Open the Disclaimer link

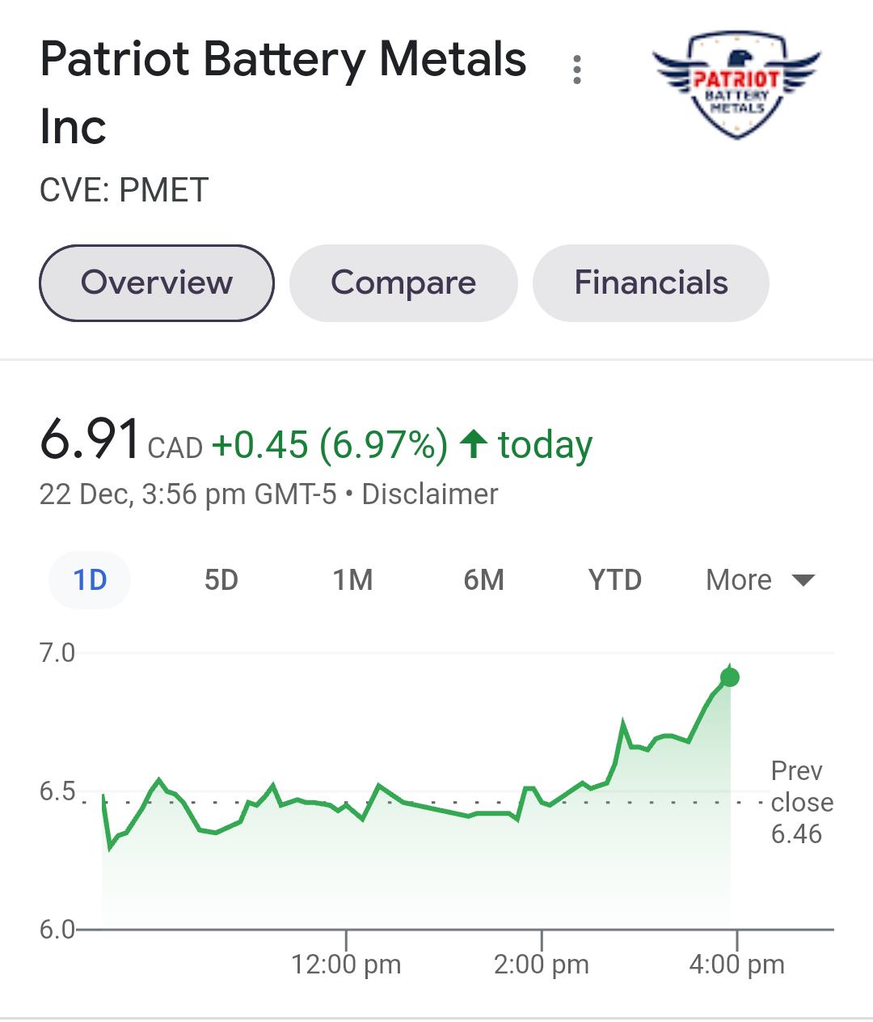click(x=429, y=494)
